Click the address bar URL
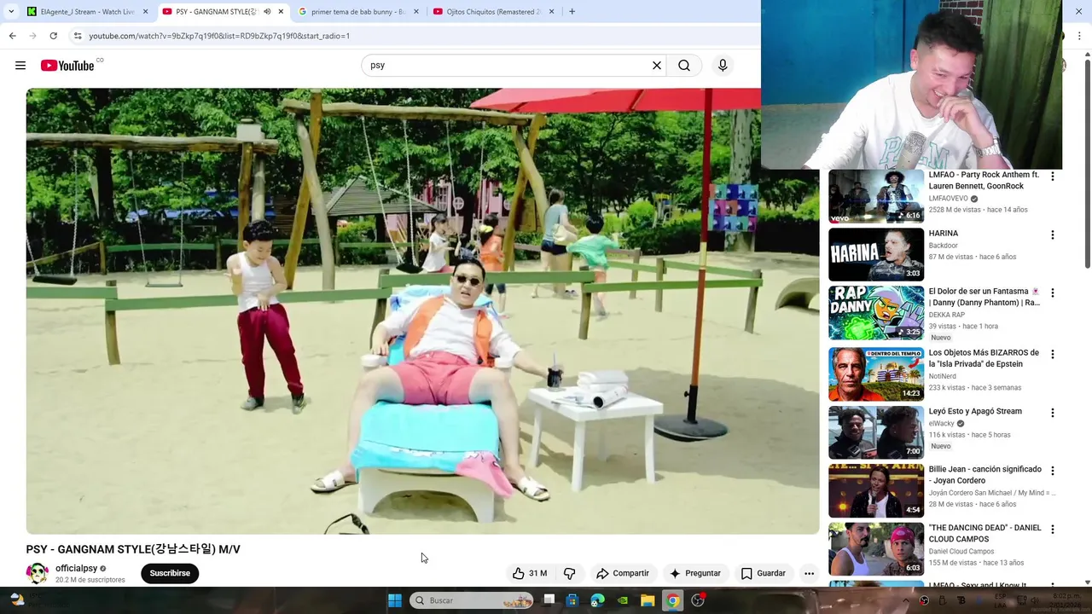 coord(219,36)
